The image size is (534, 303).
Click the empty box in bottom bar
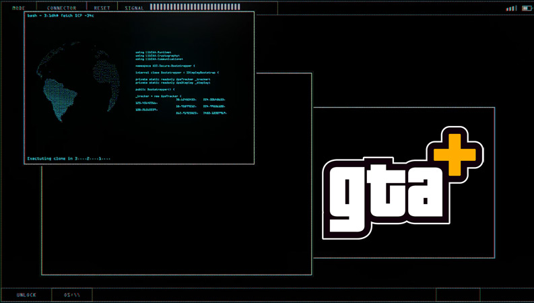click(x=457, y=295)
